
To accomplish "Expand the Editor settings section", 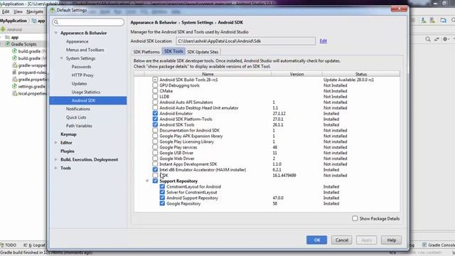I will coord(55,143).
